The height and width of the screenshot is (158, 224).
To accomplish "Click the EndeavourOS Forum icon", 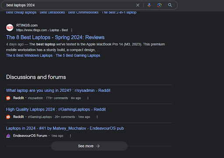I will tap(8, 136).
